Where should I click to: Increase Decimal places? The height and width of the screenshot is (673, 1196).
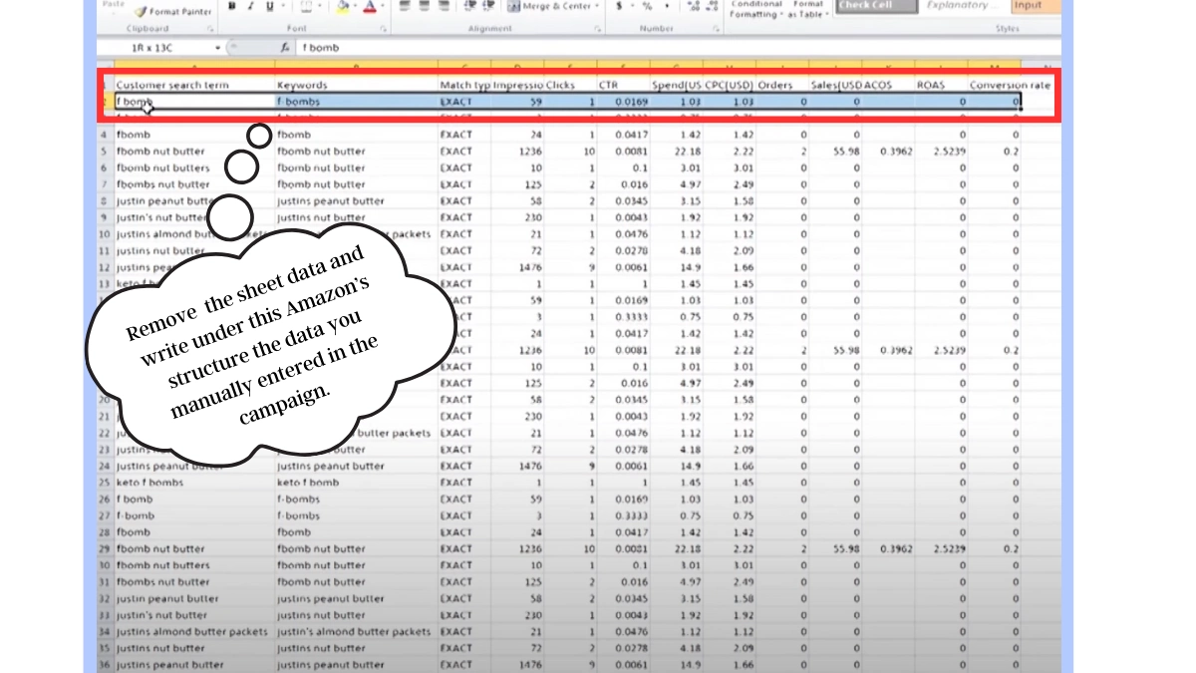[695, 7]
